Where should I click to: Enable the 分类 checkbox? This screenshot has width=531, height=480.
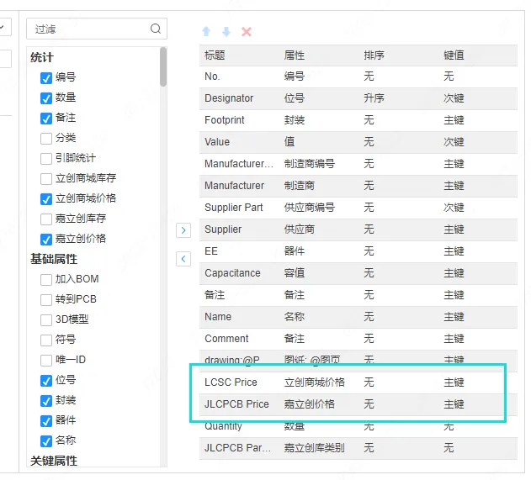click(x=46, y=139)
